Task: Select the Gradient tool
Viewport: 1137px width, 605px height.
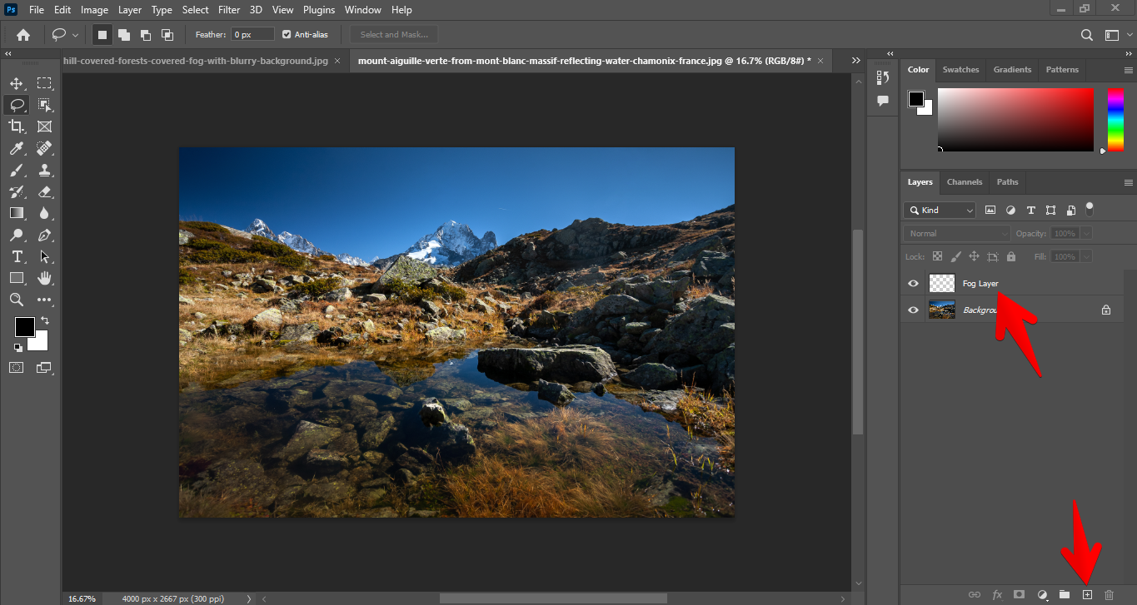Action: click(16, 213)
